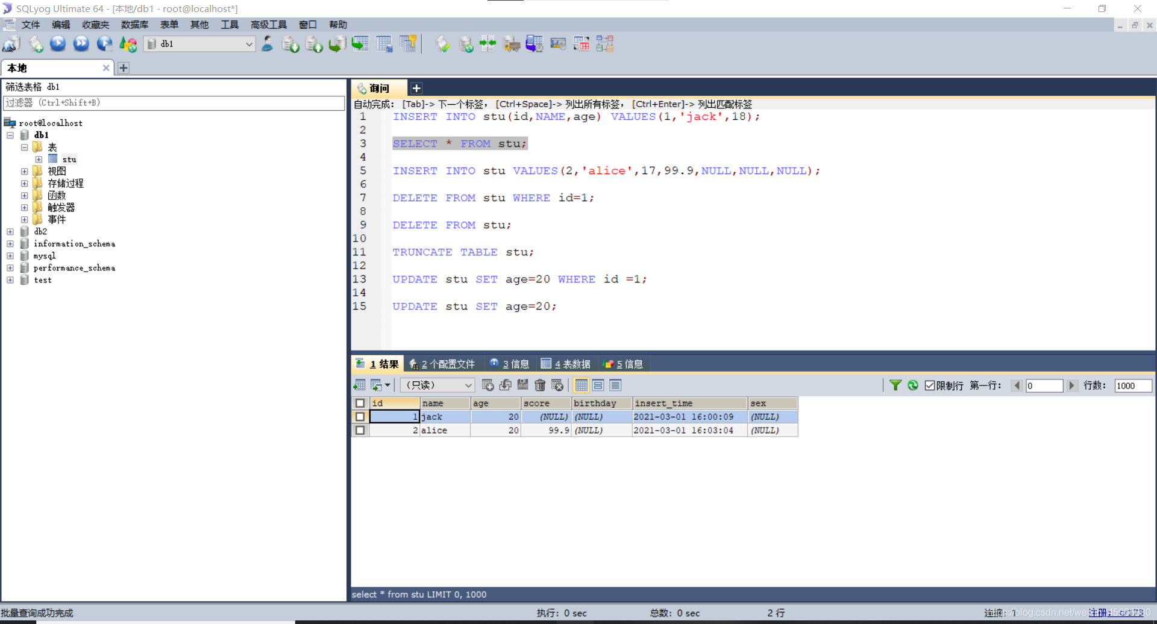The width and height of the screenshot is (1157, 624).
Task: Switch result to text view
Action: point(615,385)
